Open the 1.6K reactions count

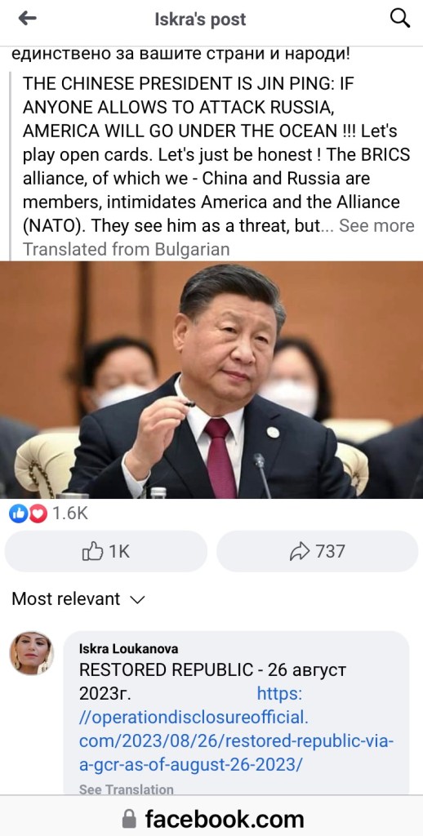click(70, 514)
